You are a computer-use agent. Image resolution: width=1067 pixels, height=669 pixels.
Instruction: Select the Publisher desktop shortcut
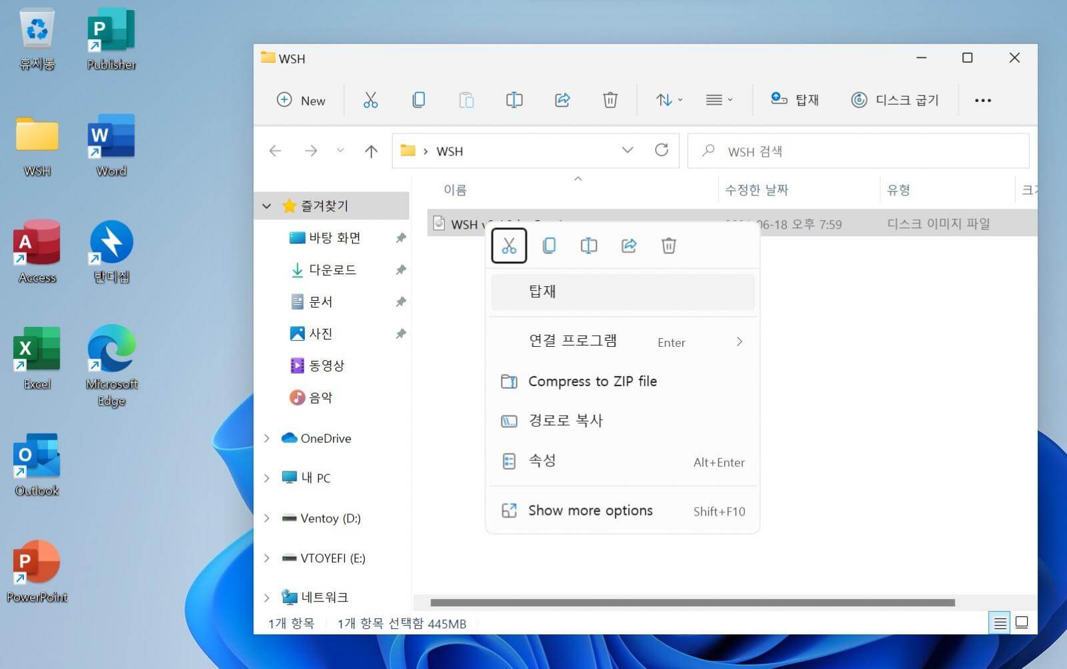pyautogui.click(x=111, y=40)
